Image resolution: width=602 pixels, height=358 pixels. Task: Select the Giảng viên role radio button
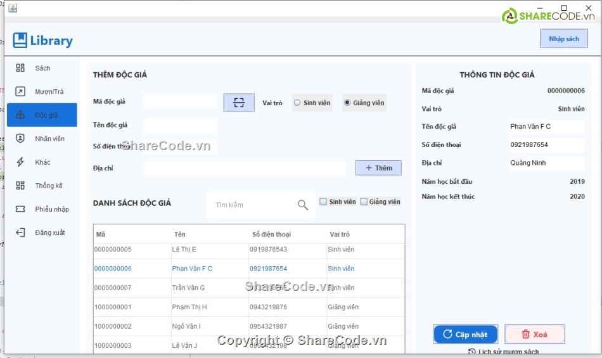(364, 103)
